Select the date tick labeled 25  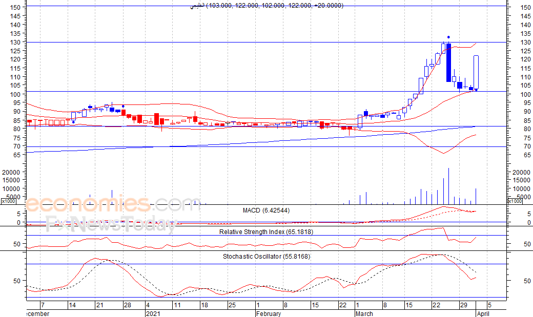(x=232, y=305)
